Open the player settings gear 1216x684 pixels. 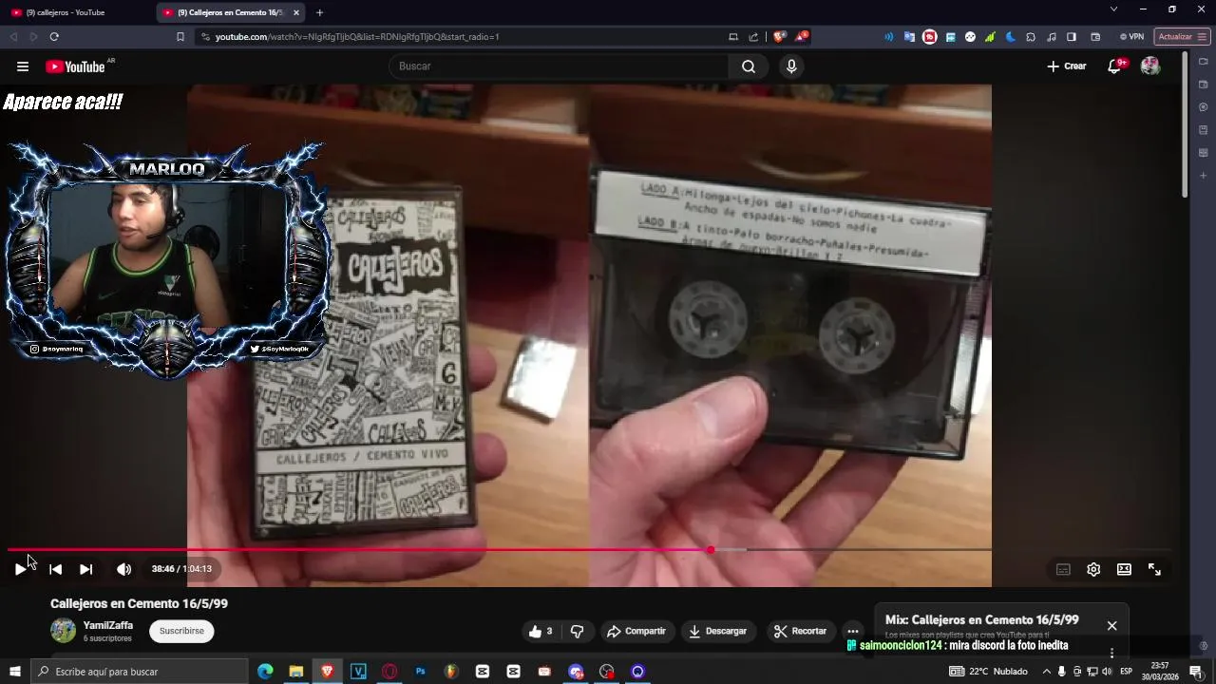[1093, 569]
